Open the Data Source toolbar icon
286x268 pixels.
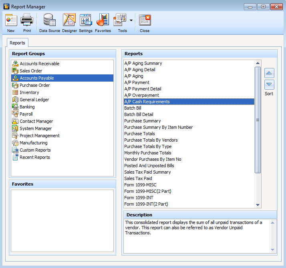49,20
